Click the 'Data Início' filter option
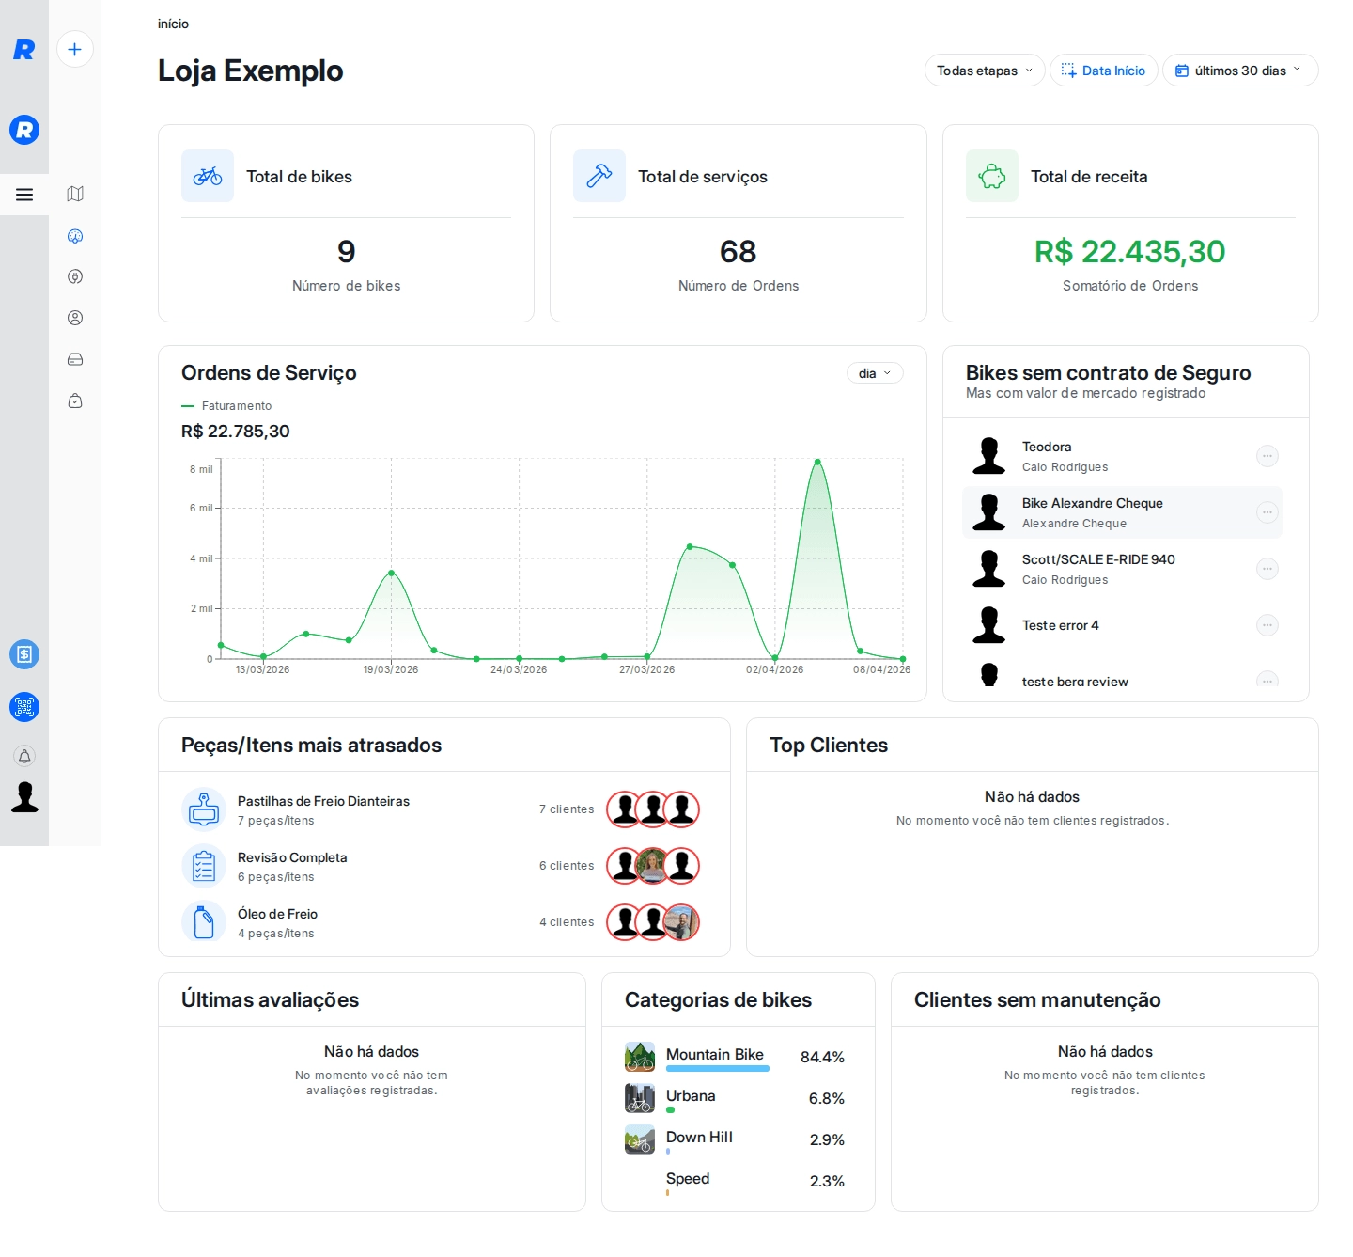This screenshot has width=1353, height=1257. (1103, 70)
